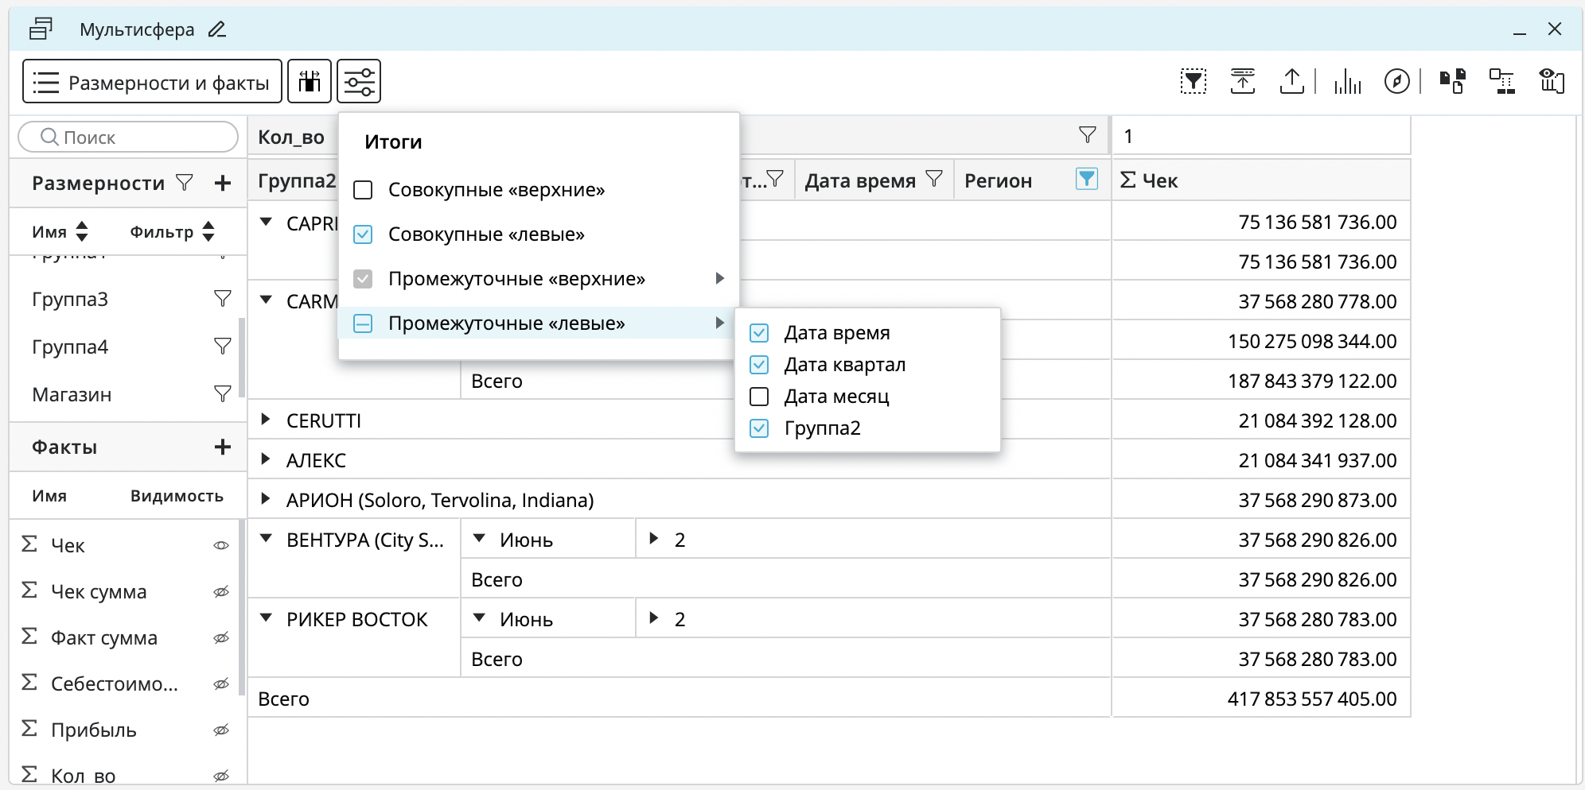
Task: Click the dashed-box filter icon in toolbar
Action: click(x=1193, y=81)
